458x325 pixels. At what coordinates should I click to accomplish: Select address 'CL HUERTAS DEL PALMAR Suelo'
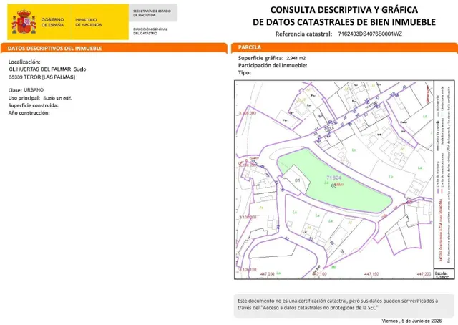tap(47, 69)
